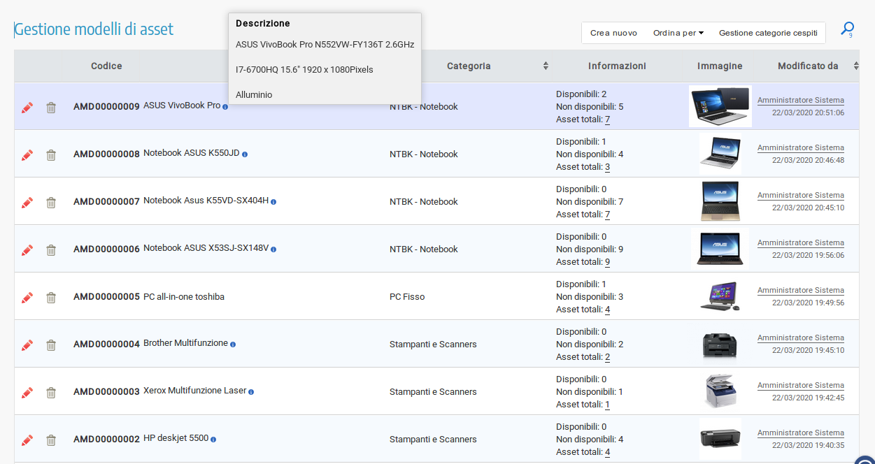View Brother Multifunzione printer thumbnail
875x464 pixels.
point(720,344)
